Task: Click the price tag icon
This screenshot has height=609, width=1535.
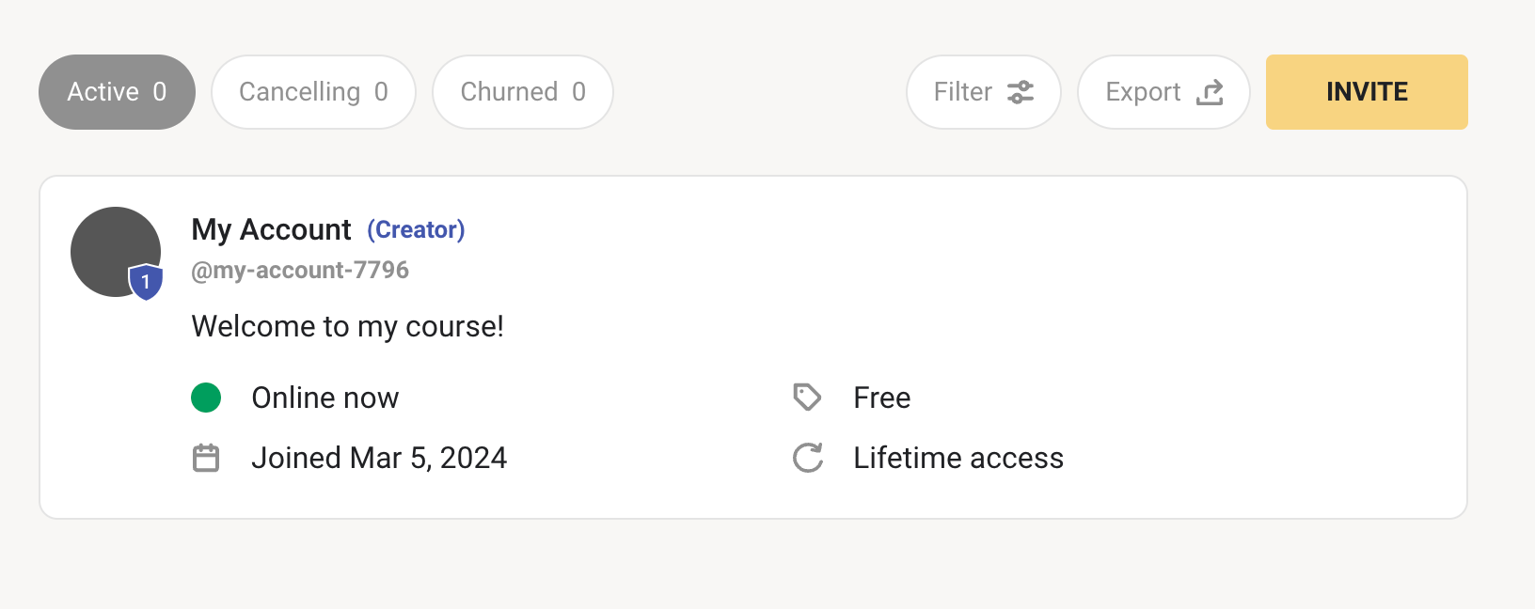Action: [x=807, y=398]
